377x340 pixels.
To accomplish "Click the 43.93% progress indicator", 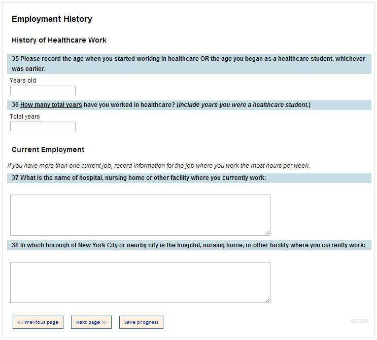I will [359, 321].
